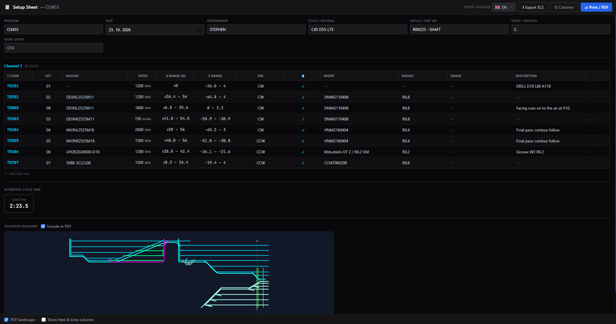Screen dimensions: 616x324
Task: Select the T0101 code cell
Action: tap(13, 86)
